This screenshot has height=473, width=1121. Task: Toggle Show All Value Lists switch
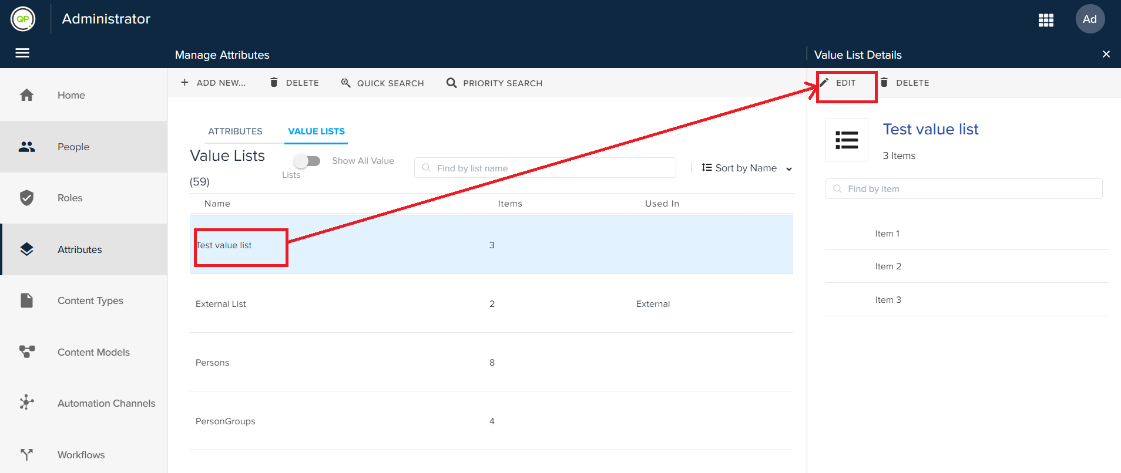pyautogui.click(x=307, y=161)
